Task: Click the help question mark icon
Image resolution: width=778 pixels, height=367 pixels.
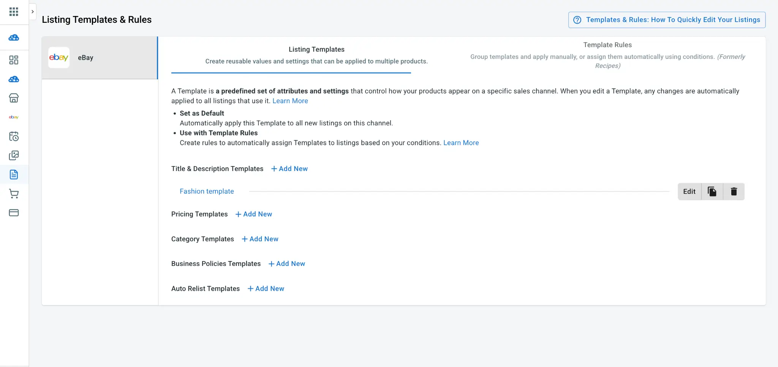Action: [577, 20]
